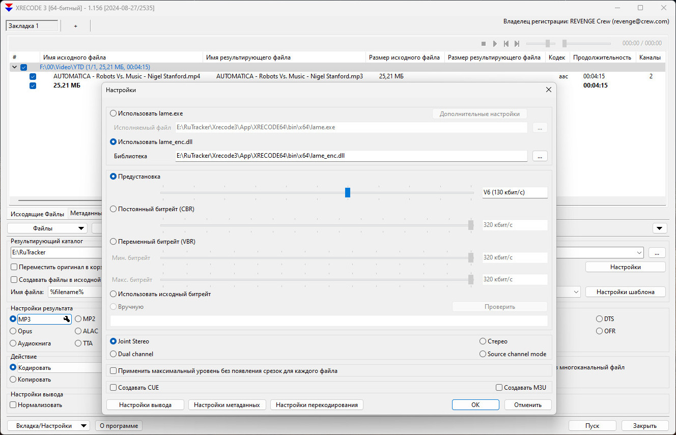Open Настройки метаданных in the dialog
Image resolution: width=676 pixels, height=435 pixels.
[x=227, y=405]
